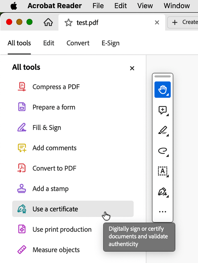
Task: Open Add comments label
Action: (x=54, y=148)
